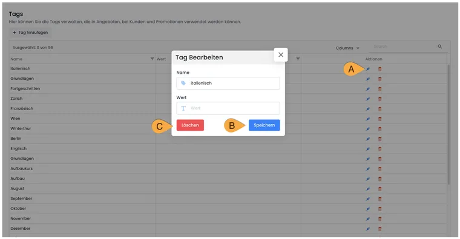Delete the Dezember tag via trash icon
This screenshot has width=460, height=239.
click(x=380, y=229)
